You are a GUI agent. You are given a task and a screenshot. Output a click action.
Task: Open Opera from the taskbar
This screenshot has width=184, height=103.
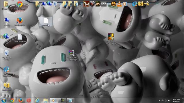(x=29, y=100)
